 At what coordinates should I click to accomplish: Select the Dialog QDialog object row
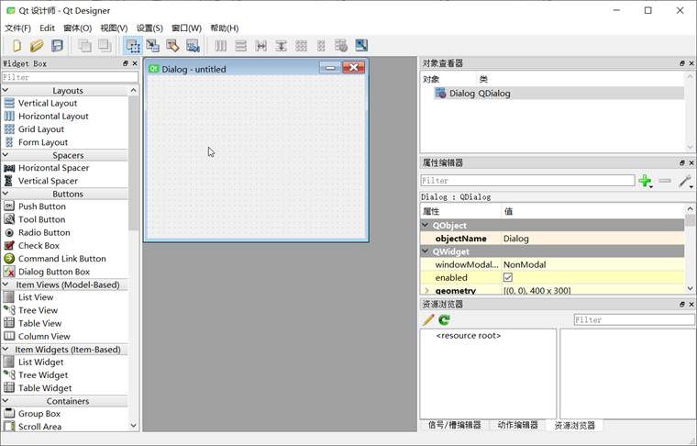point(559,94)
